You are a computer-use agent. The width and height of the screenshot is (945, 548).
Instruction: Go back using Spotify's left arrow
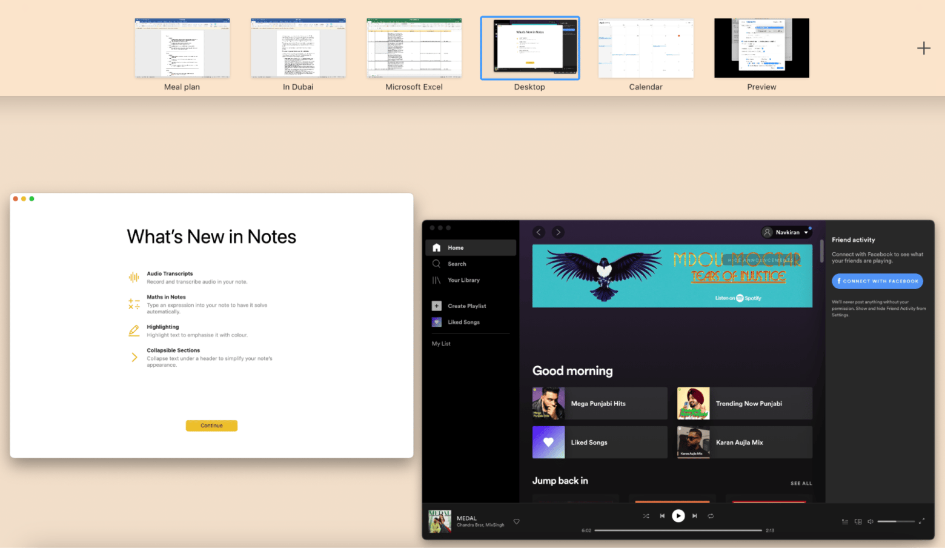coord(539,232)
